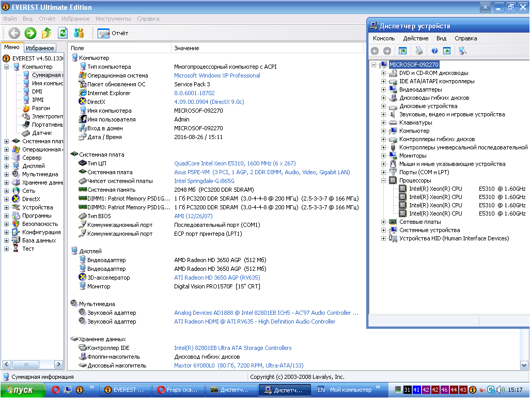Expand Операционная система node in EVEREST tree
Screen dimensions: 530x398
(x=6, y=149)
